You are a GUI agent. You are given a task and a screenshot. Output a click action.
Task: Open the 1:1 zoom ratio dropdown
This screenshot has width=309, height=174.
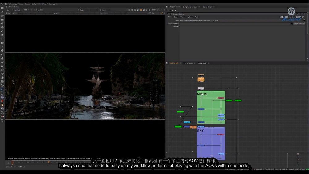[159, 10]
